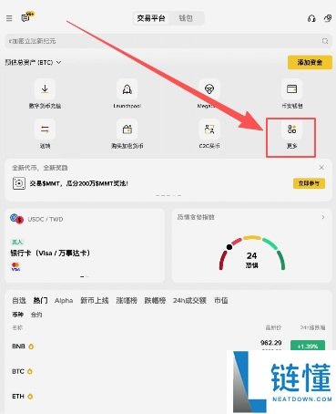Click the ETH flame badge icon

coord(30,397)
